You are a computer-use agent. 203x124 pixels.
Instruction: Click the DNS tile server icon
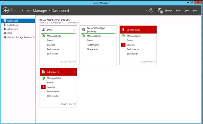[x=44, y=30]
